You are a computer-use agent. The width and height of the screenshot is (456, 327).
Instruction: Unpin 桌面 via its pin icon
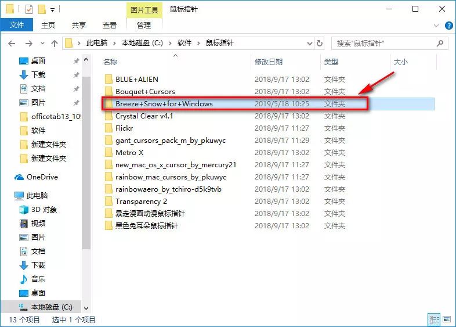click(x=76, y=61)
